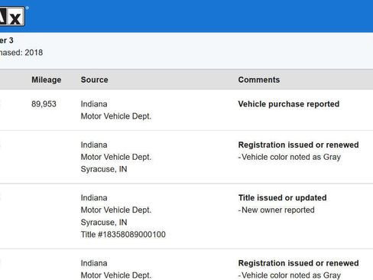
Task: Click Title issued or updated comment
Action: tap(282, 197)
